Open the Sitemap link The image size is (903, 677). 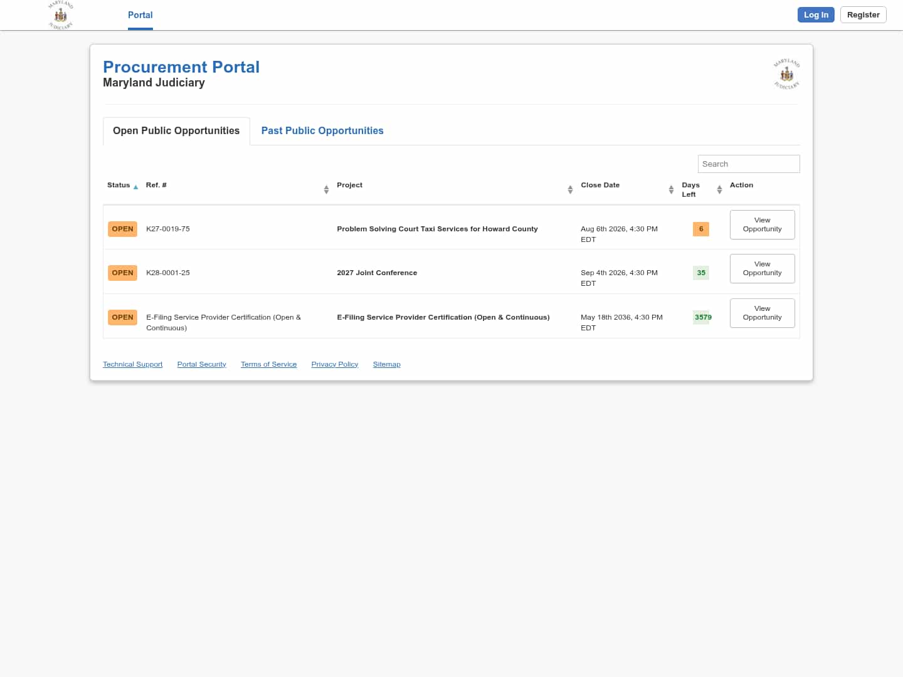[386, 364]
